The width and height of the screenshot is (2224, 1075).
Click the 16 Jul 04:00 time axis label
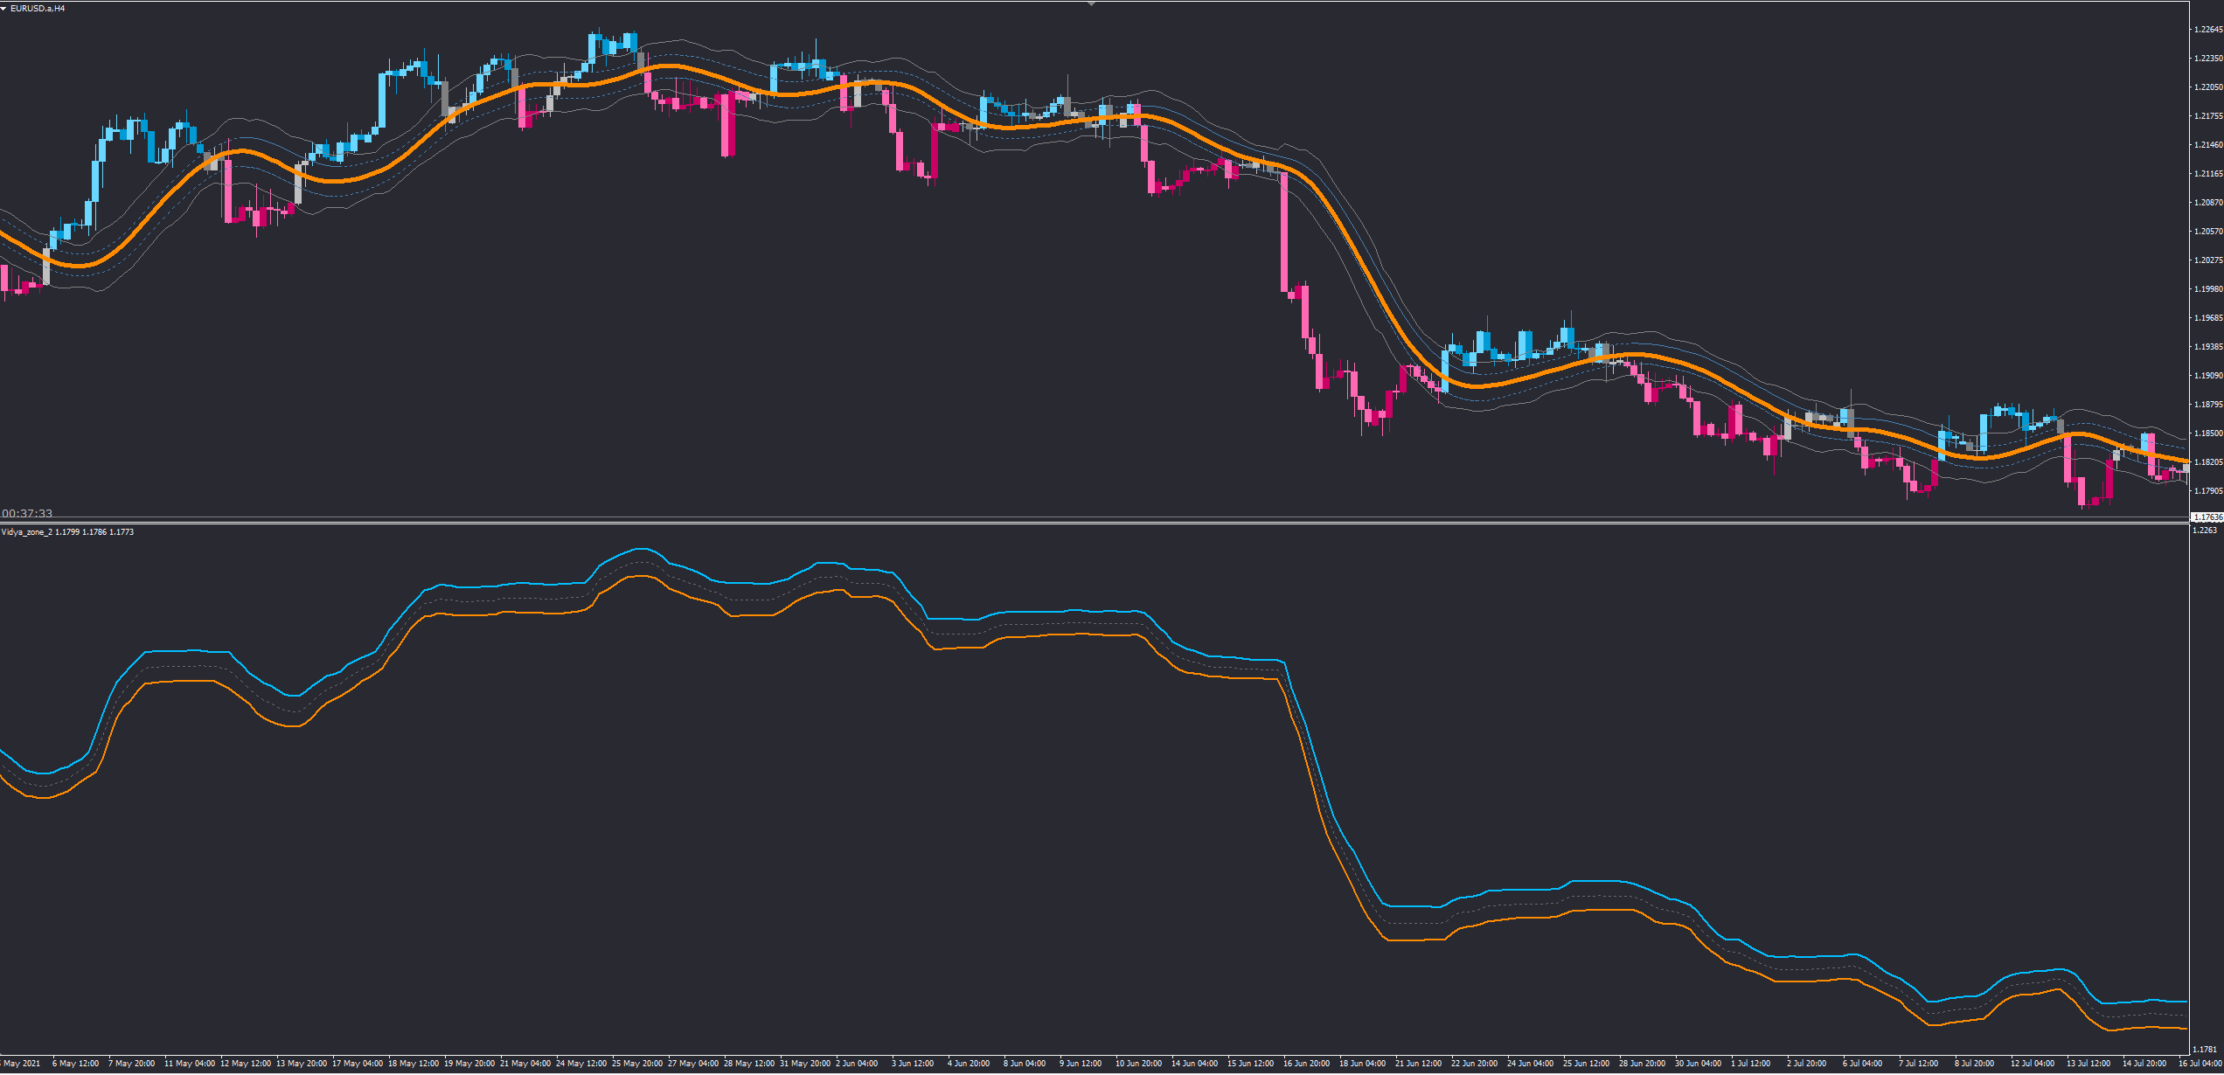[x=2200, y=1064]
